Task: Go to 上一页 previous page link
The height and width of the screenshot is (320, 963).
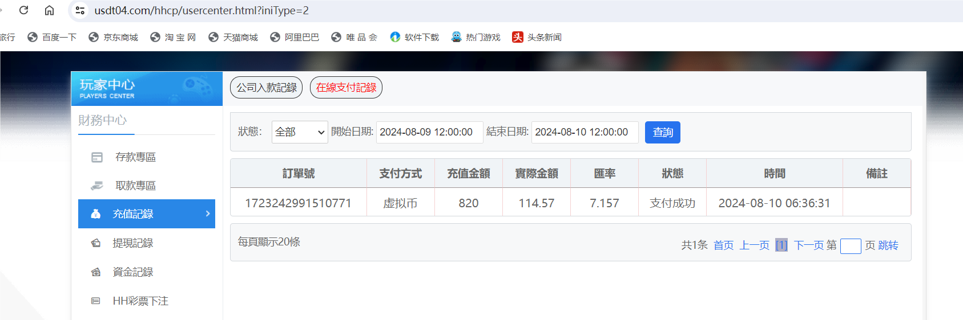Action: [x=755, y=245]
